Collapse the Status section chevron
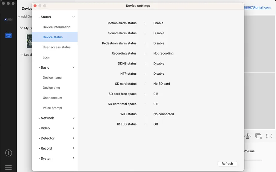Viewport: 276px width, 172px height. coord(73,17)
